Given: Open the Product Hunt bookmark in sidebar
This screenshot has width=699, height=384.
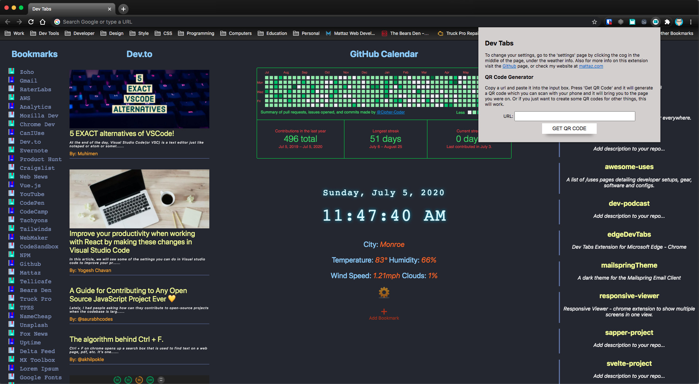Looking at the screenshot, I should coord(41,159).
